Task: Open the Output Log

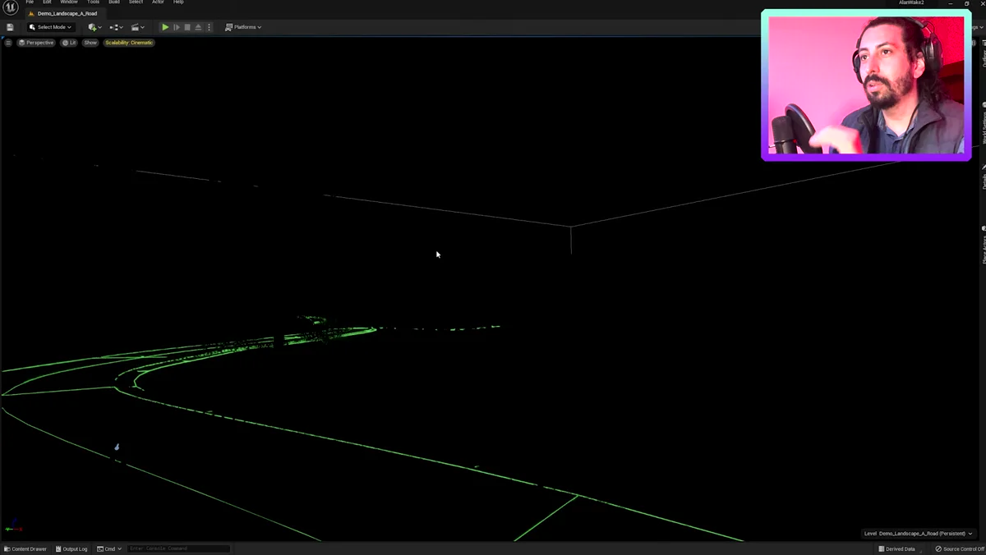Action: coord(71,548)
